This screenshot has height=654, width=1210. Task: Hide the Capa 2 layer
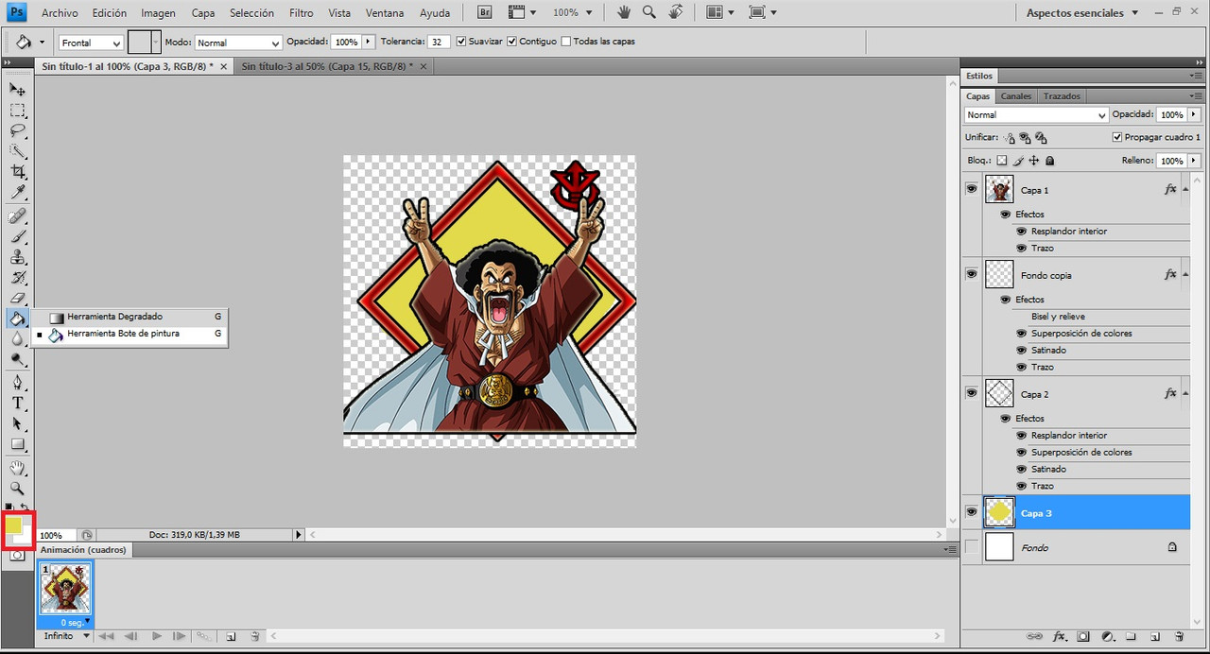point(971,393)
